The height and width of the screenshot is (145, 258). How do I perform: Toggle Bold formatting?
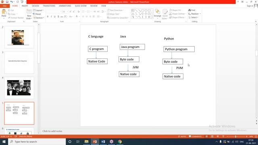point(48,17)
